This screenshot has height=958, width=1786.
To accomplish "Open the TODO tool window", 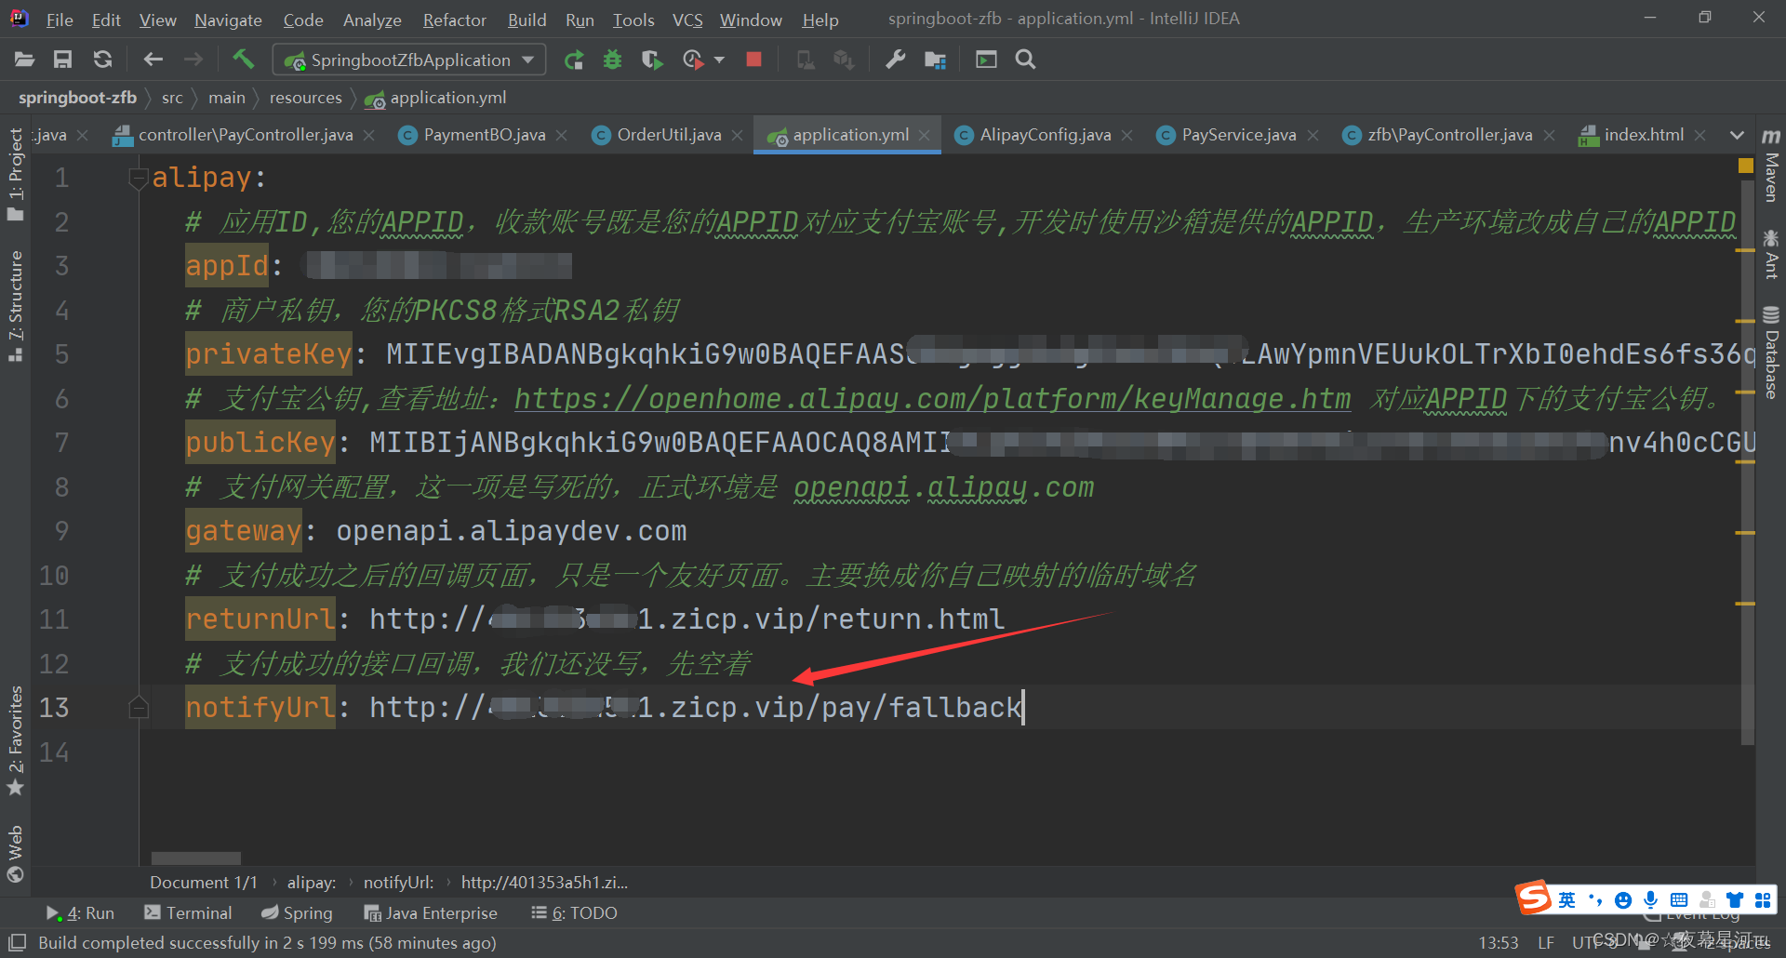I will point(574,913).
